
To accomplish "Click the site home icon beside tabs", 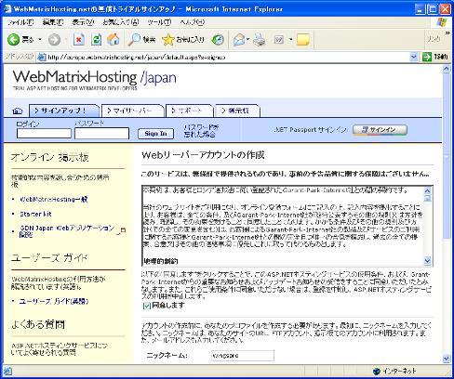I will click(18, 111).
